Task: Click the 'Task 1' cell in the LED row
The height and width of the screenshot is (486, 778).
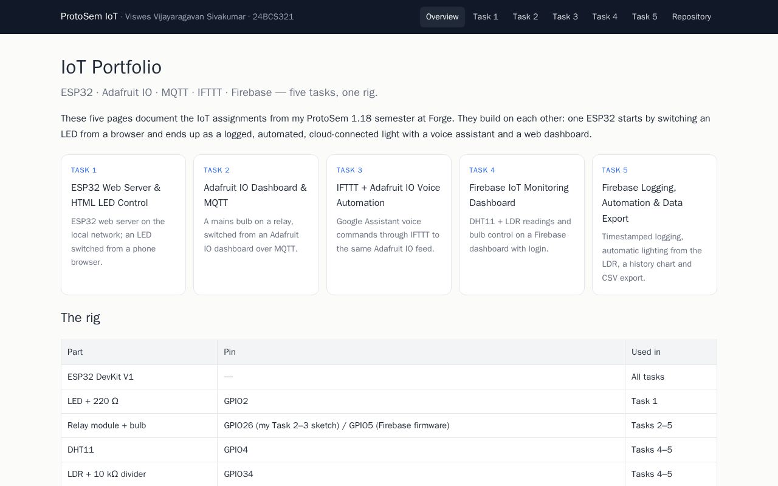Action: point(671,401)
